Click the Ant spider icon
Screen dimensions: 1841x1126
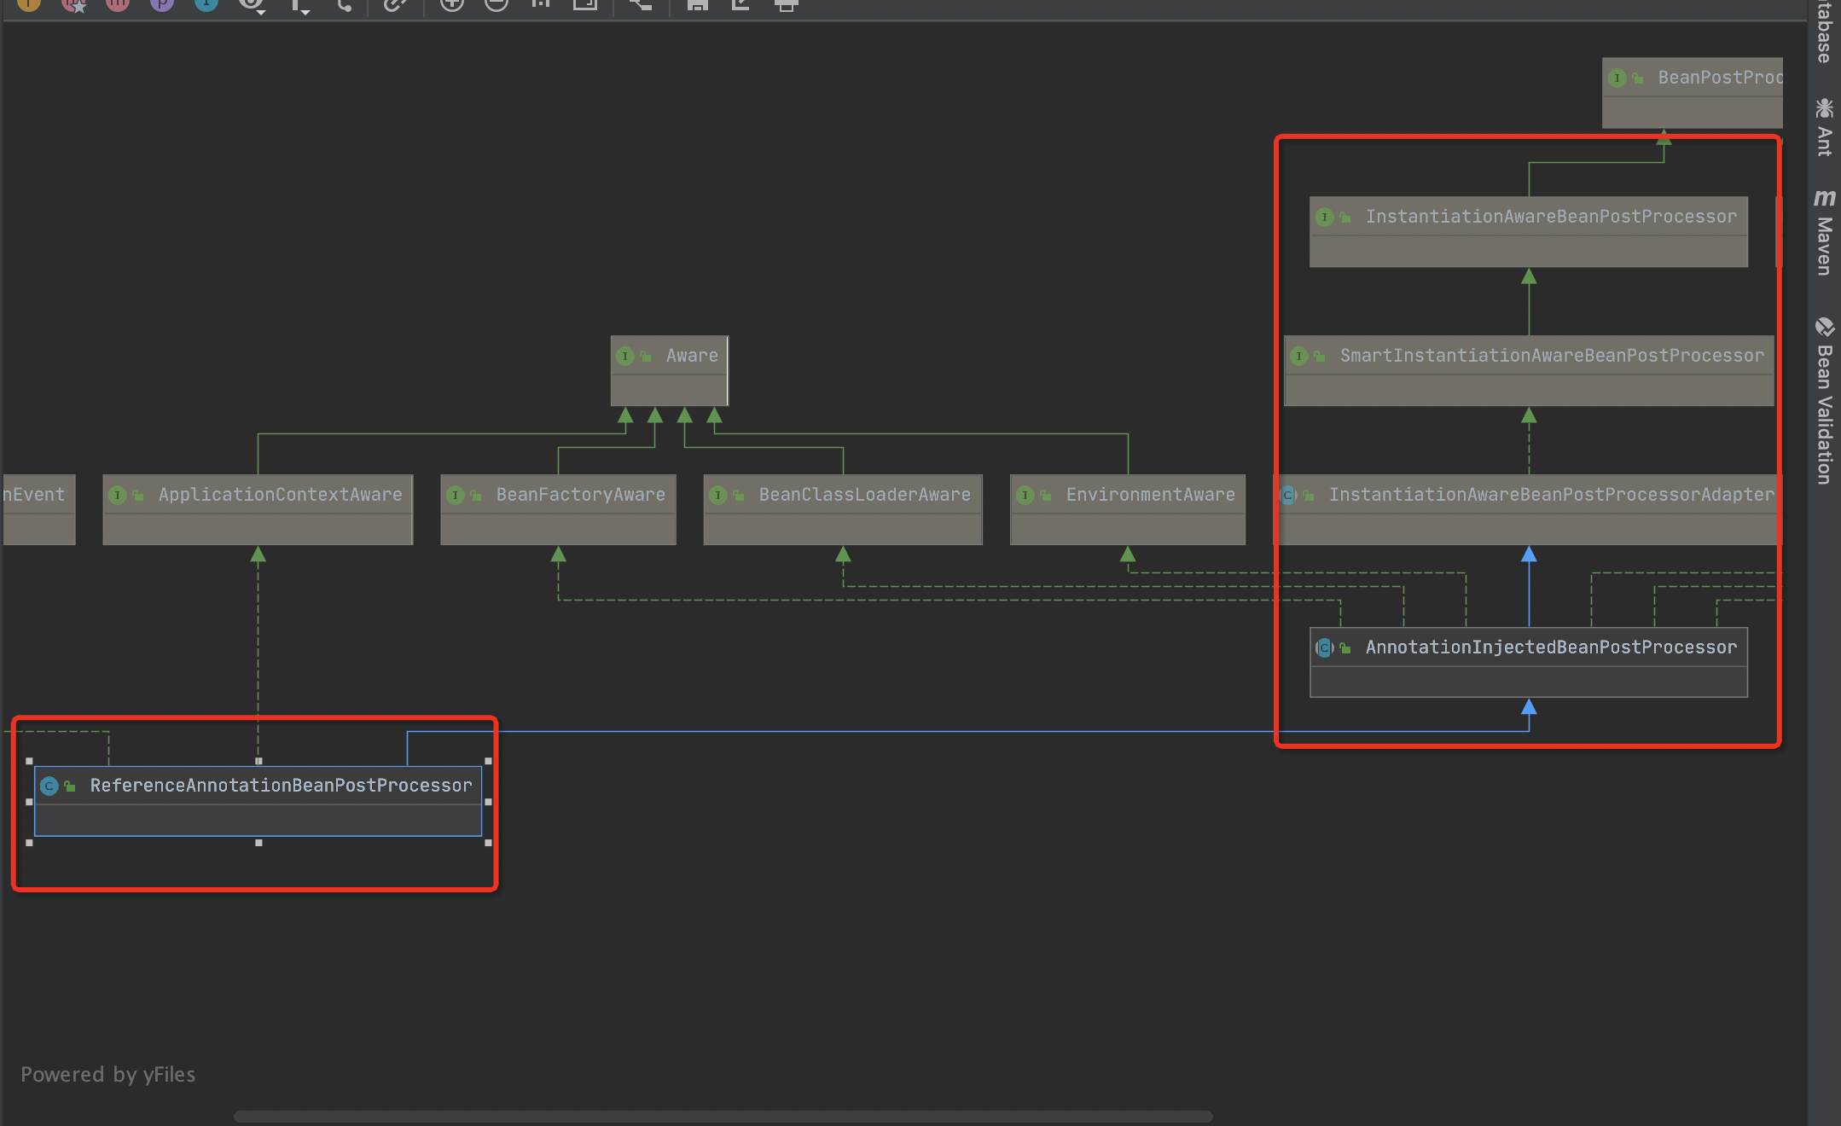(1824, 107)
